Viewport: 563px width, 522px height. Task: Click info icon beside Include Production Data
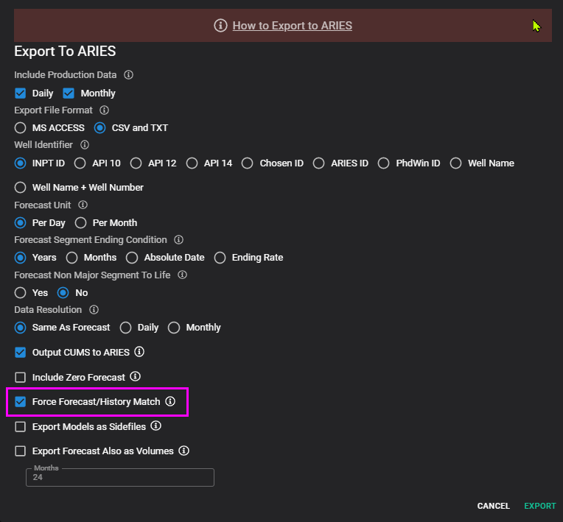pos(128,75)
